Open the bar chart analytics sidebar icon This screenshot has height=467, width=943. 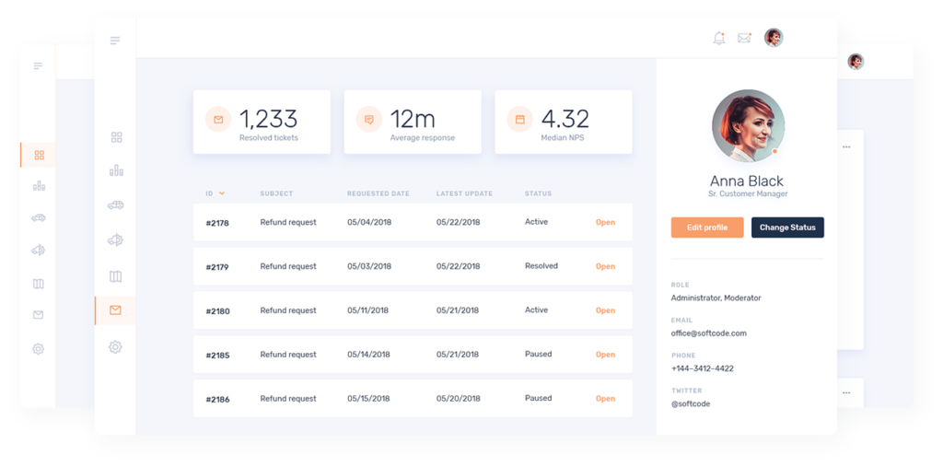click(x=116, y=170)
